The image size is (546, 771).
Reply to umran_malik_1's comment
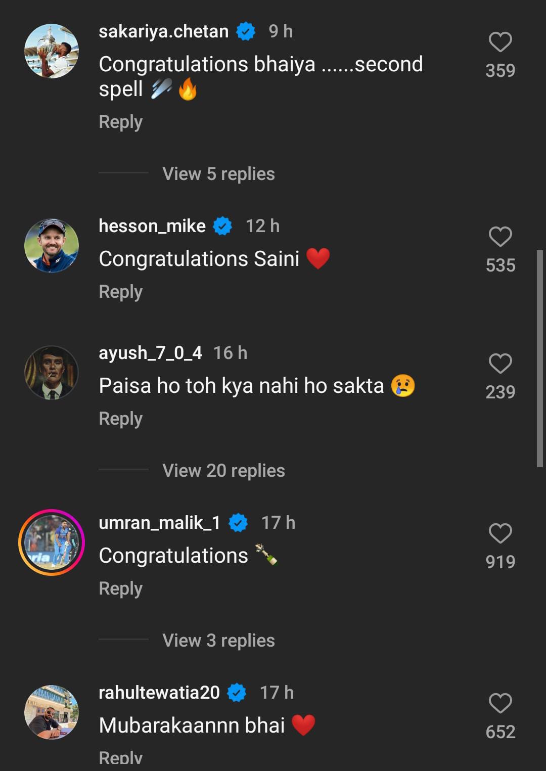point(120,588)
